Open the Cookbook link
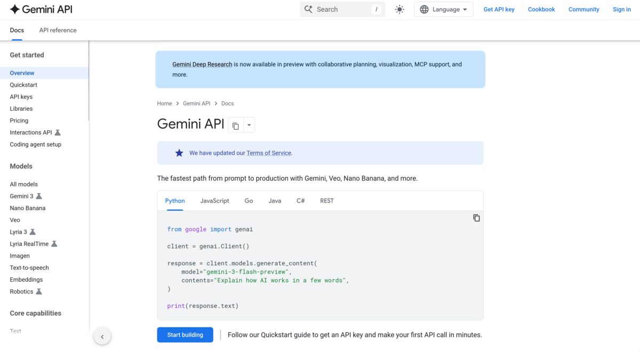 tap(541, 10)
